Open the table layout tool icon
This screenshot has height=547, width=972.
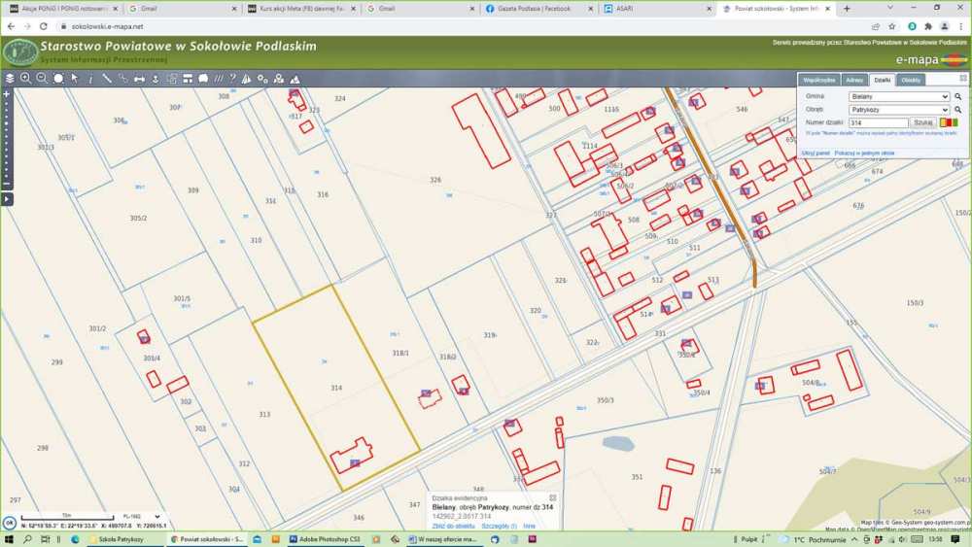(x=188, y=79)
